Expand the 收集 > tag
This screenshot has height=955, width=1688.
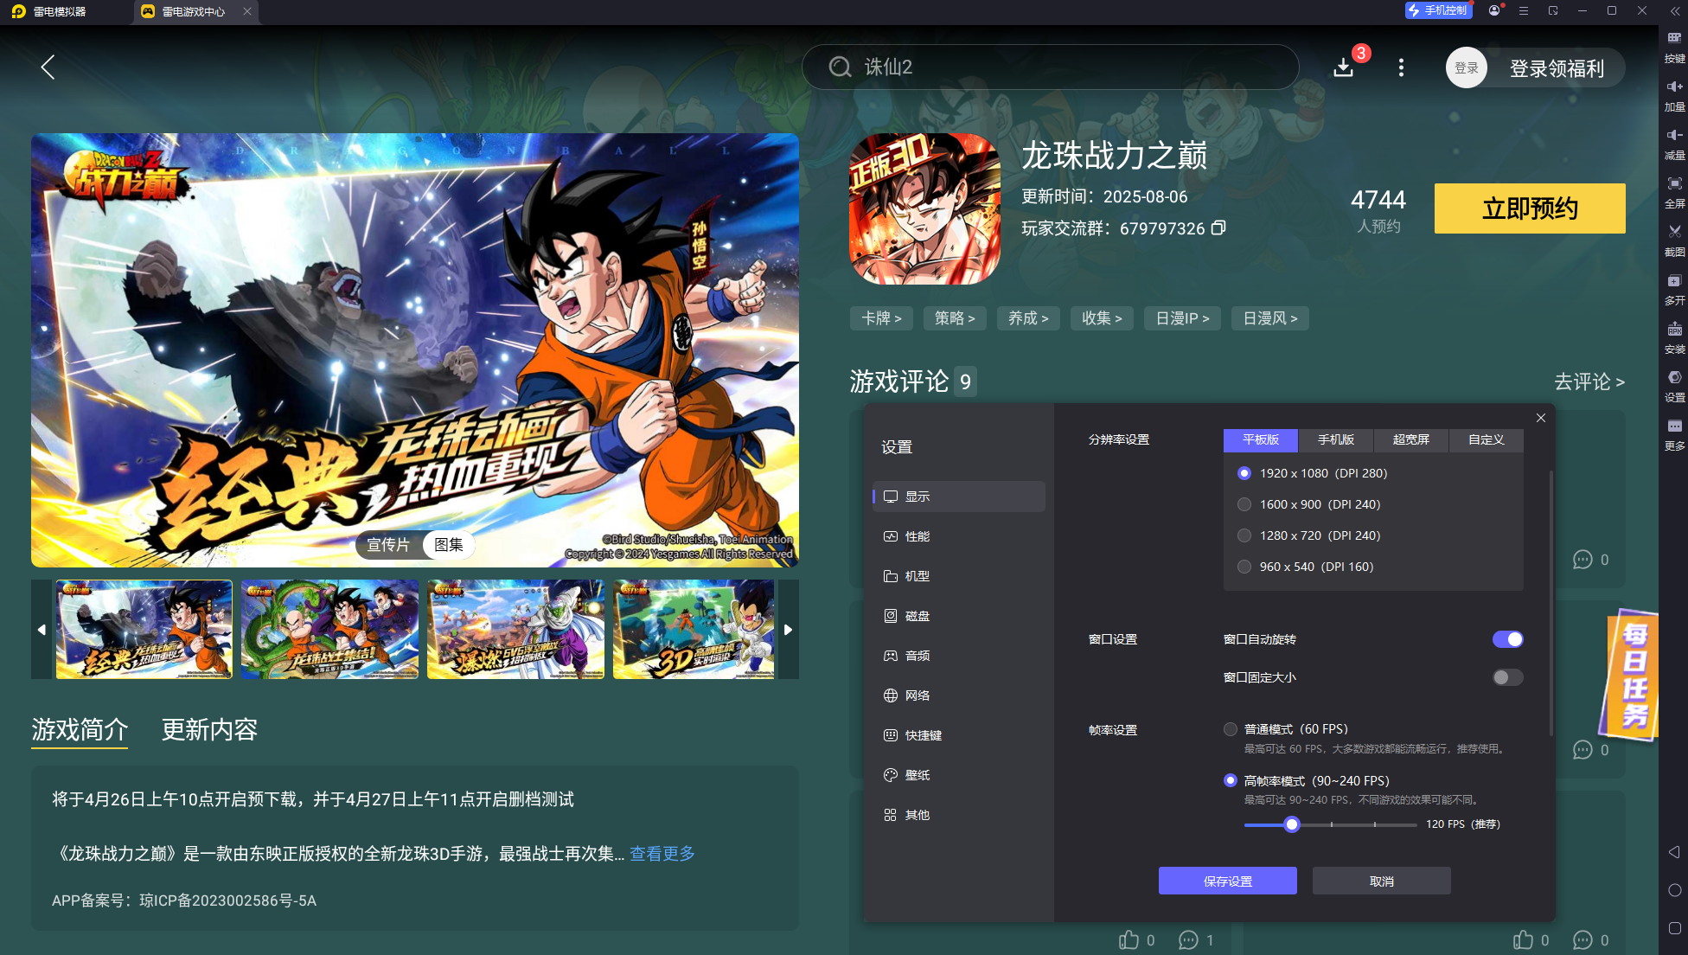coord(1102,318)
